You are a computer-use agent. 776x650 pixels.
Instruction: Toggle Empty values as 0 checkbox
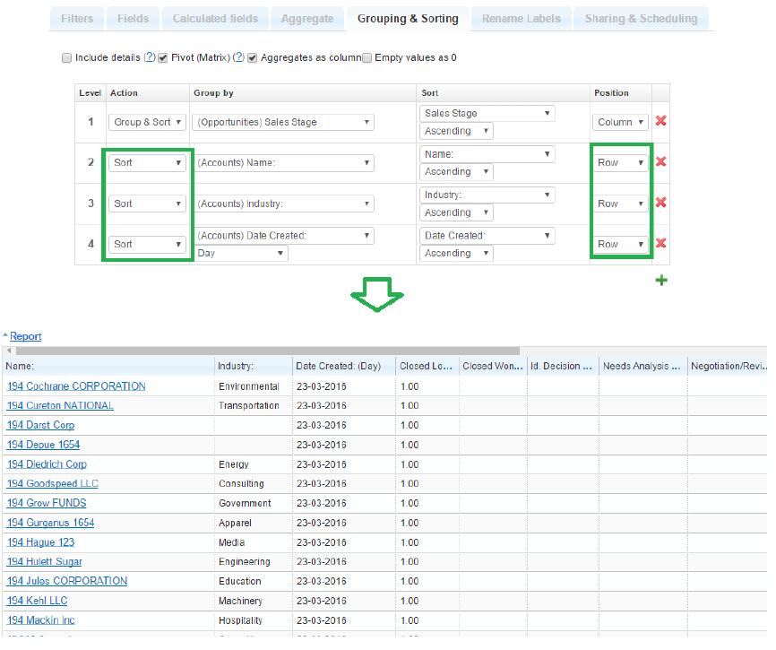(367, 58)
